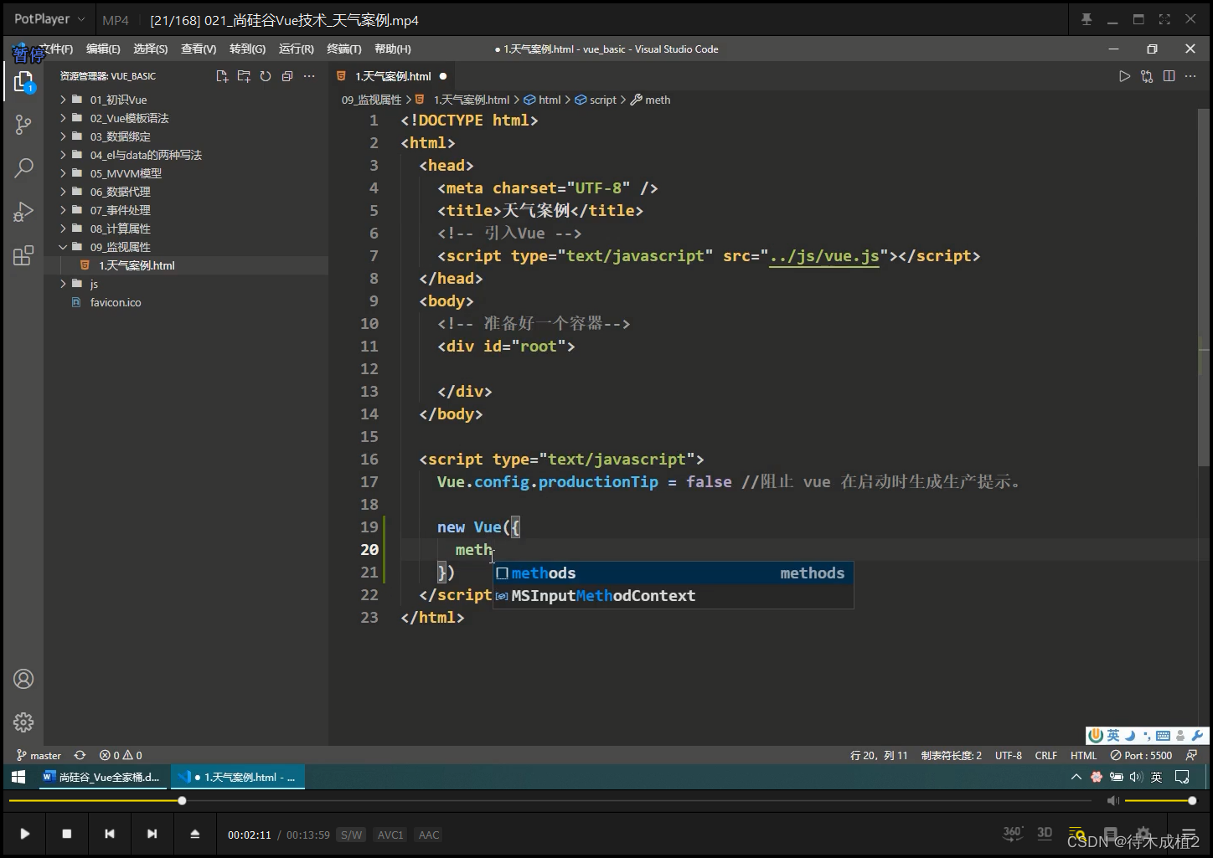Expand the js folder in explorer
The image size is (1213, 858).
click(x=186, y=284)
